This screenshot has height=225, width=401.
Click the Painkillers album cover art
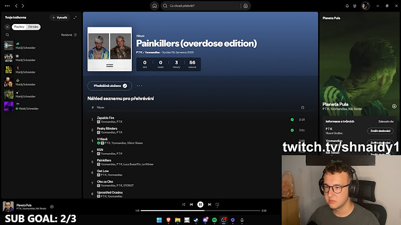110,49
